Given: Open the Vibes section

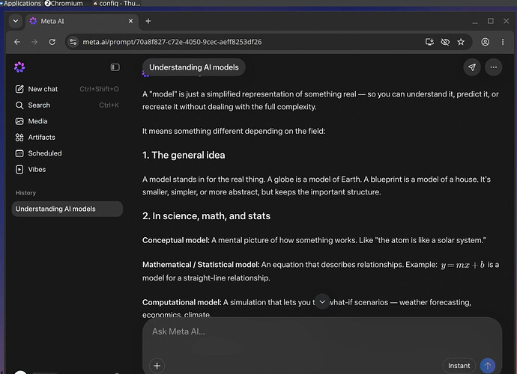Looking at the screenshot, I should pyautogui.click(x=67, y=170).
